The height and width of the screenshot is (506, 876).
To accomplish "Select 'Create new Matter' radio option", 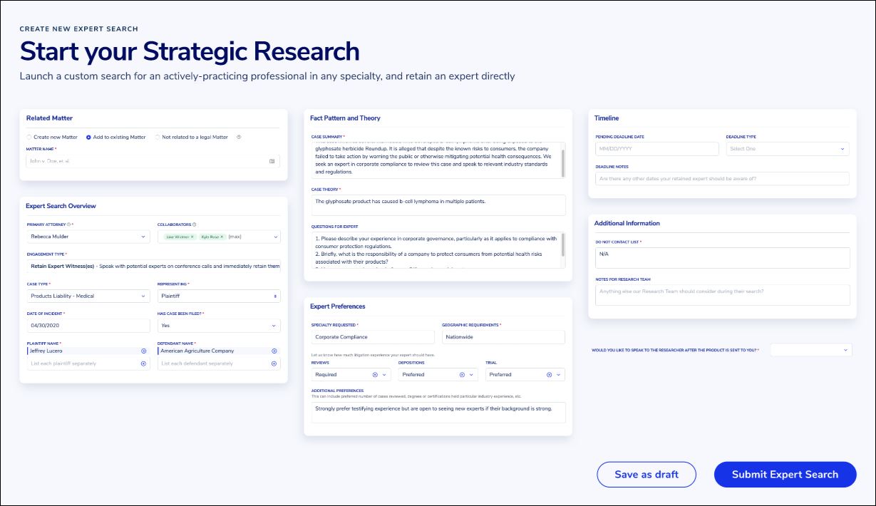I will pos(29,137).
